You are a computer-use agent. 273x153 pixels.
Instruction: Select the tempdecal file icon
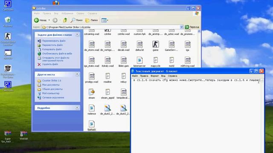[x=124, y=92]
